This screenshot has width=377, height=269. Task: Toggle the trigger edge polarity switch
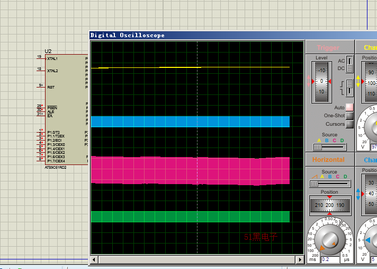pos(349,88)
